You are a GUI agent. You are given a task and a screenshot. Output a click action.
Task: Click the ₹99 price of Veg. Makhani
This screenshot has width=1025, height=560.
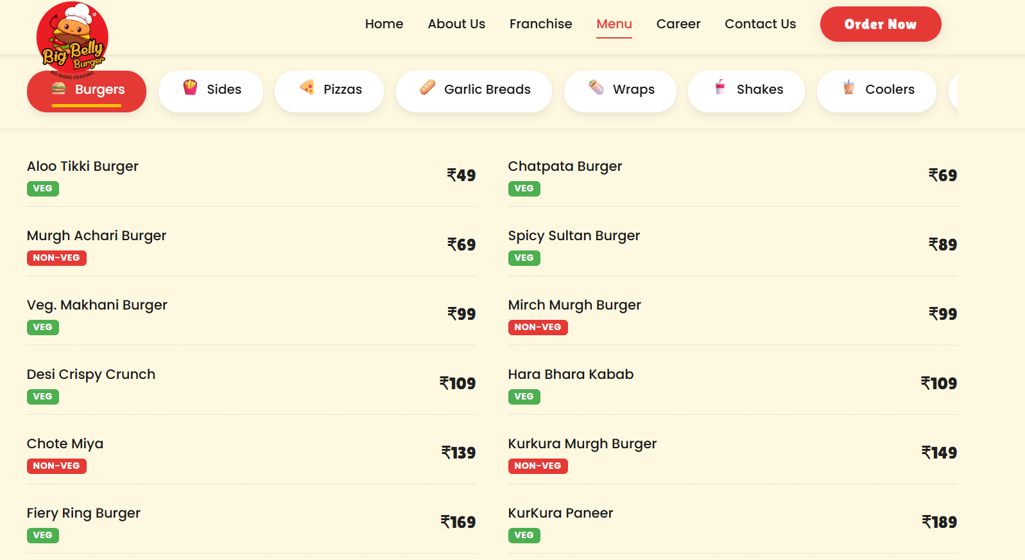click(461, 314)
